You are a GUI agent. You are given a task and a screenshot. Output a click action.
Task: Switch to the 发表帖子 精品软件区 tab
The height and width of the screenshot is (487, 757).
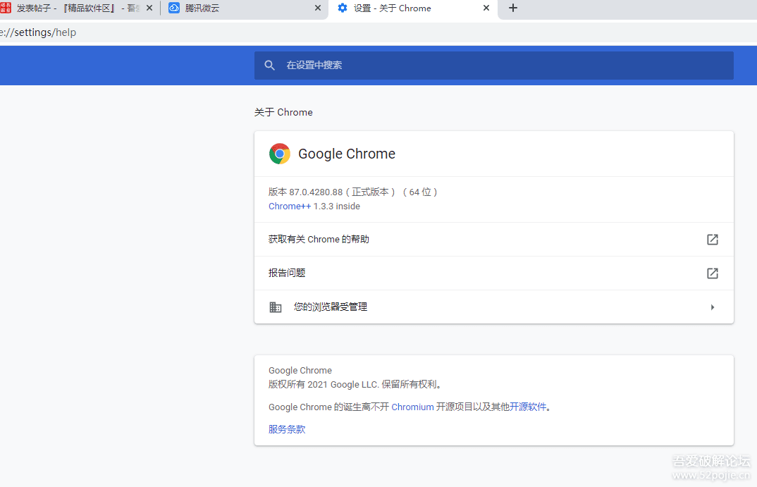click(x=78, y=8)
